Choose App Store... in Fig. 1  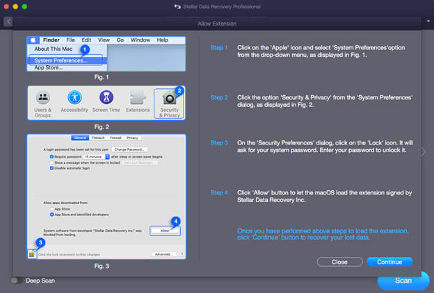click(49, 68)
